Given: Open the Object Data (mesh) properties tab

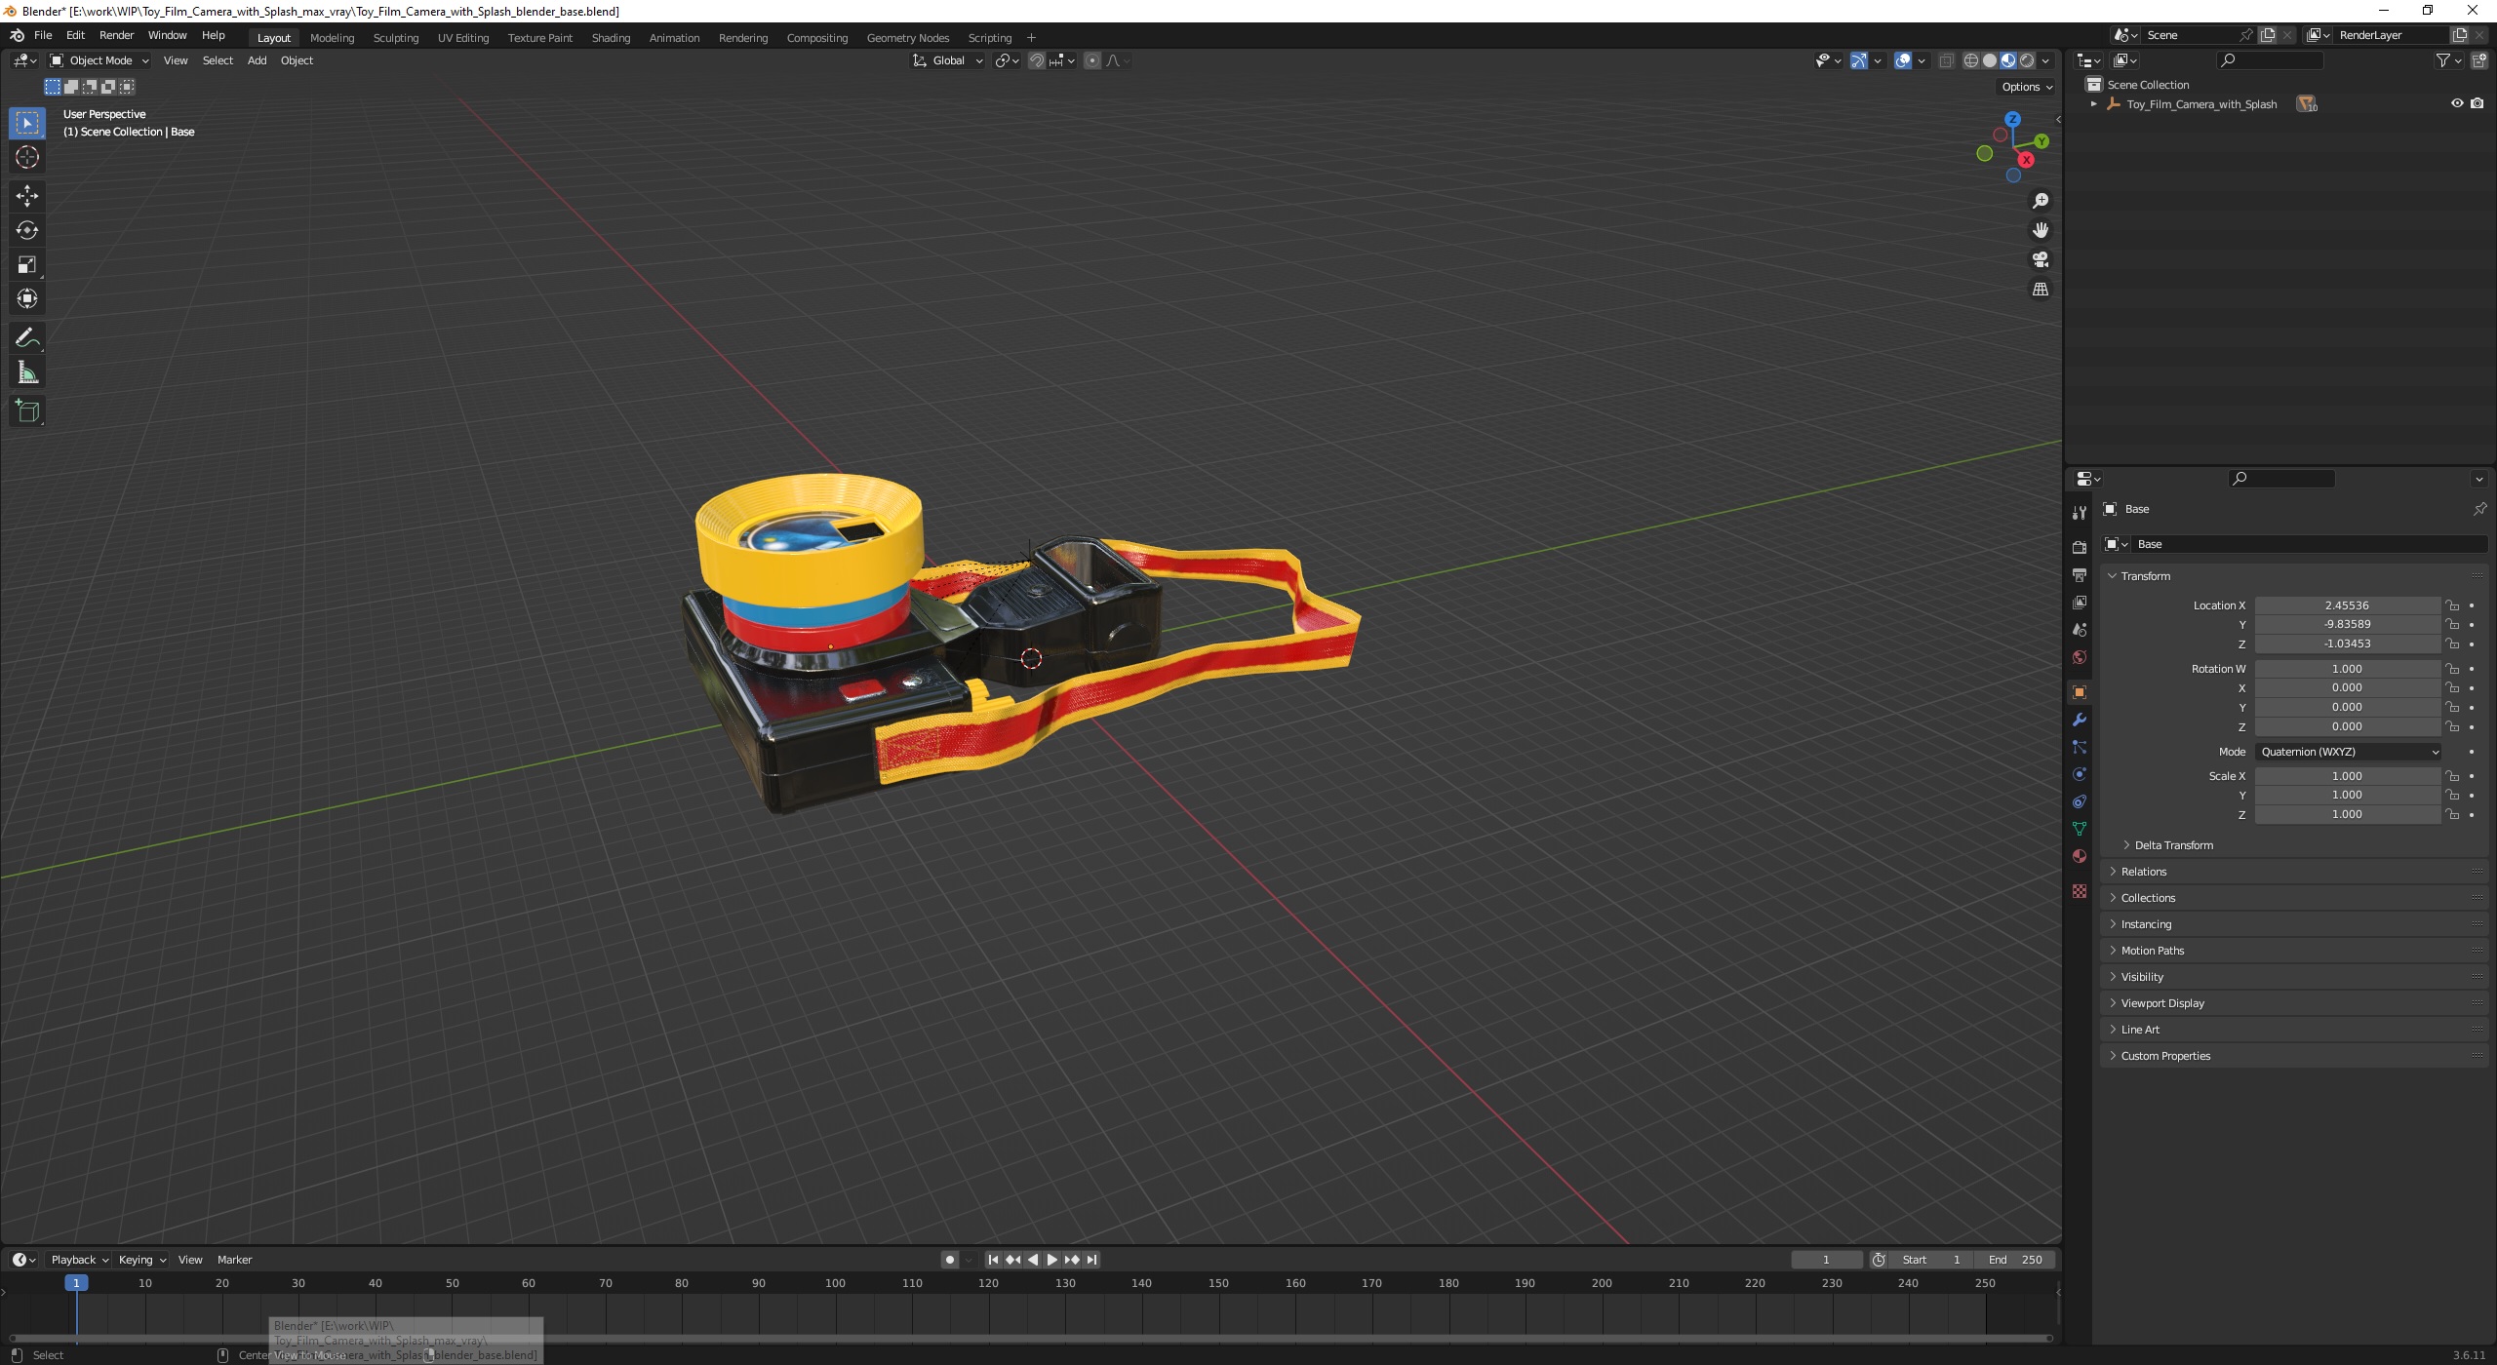Looking at the screenshot, I should click(x=2080, y=829).
